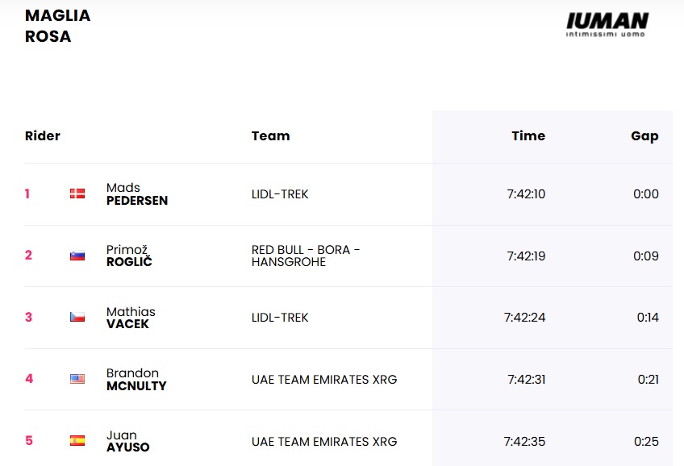Click Red Bull - Bora - Hansgrohe team
Screen dimensions: 684x466
coord(305,256)
